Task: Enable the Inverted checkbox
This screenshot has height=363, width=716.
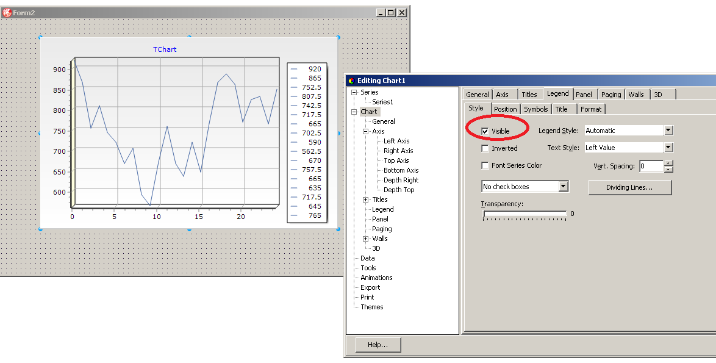Action: [485, 148]
